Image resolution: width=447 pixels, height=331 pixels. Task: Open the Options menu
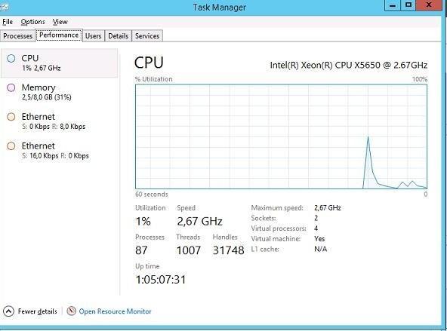[x=32, y=22]
